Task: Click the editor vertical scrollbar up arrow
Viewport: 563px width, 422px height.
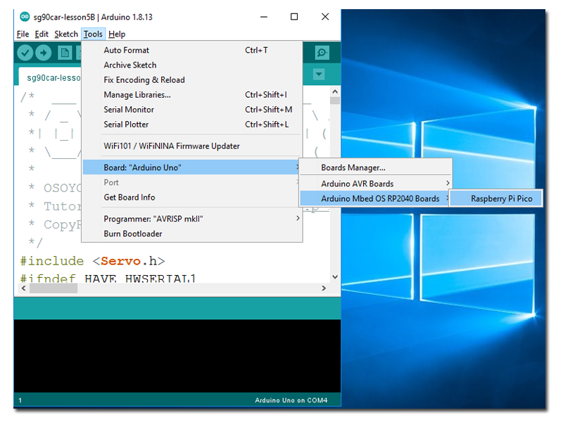Action: pyautogui.click(x=335, y=91)
